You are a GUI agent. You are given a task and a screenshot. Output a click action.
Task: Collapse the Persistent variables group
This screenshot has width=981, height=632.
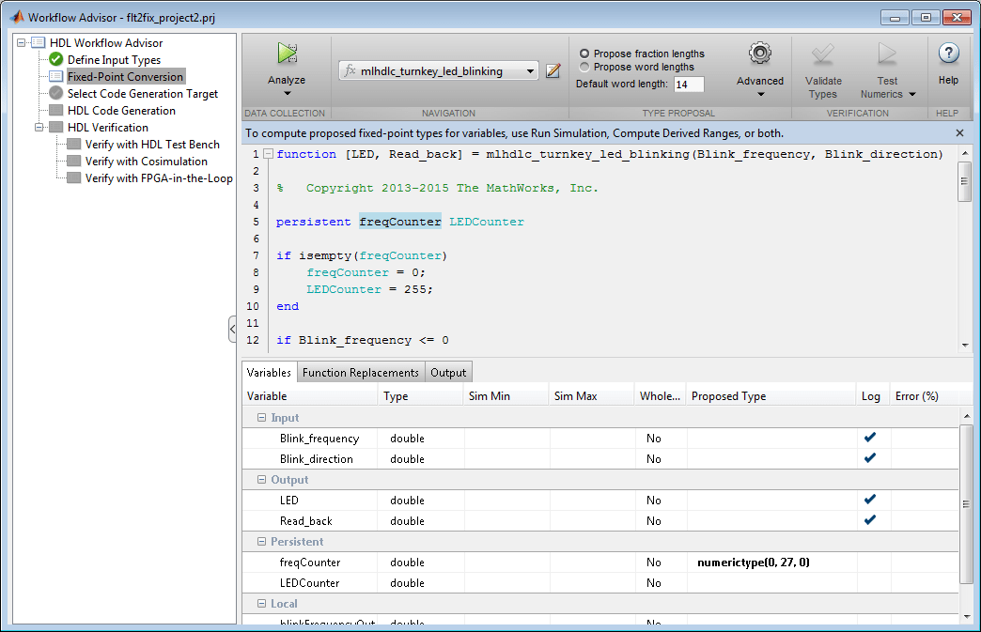[x=261, y=542]
